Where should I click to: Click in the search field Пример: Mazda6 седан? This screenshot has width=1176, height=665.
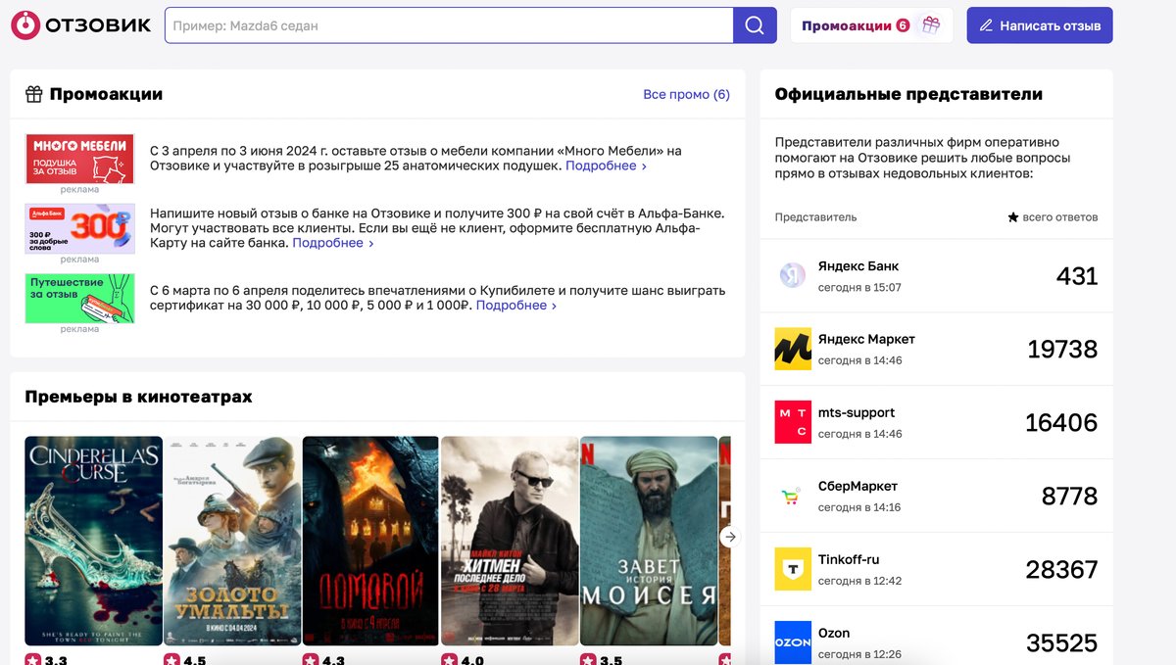pos(449,25)
